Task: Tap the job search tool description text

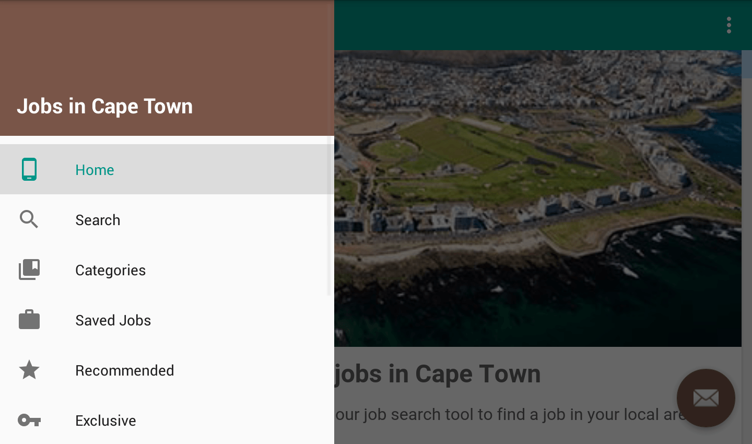Action: click(x=512, y=414)
